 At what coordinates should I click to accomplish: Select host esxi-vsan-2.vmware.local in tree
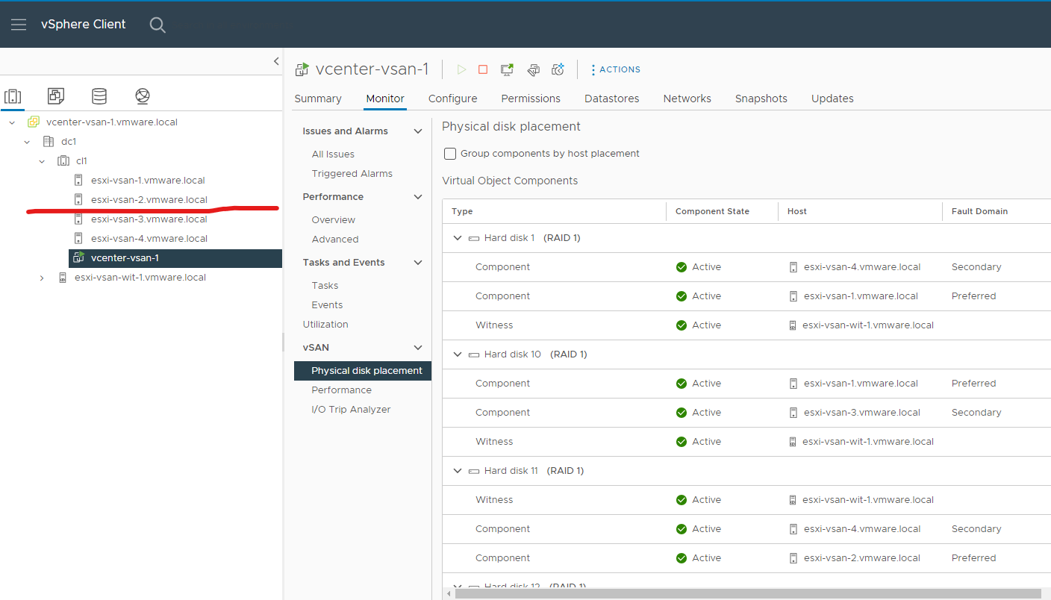tap(149, 200)
